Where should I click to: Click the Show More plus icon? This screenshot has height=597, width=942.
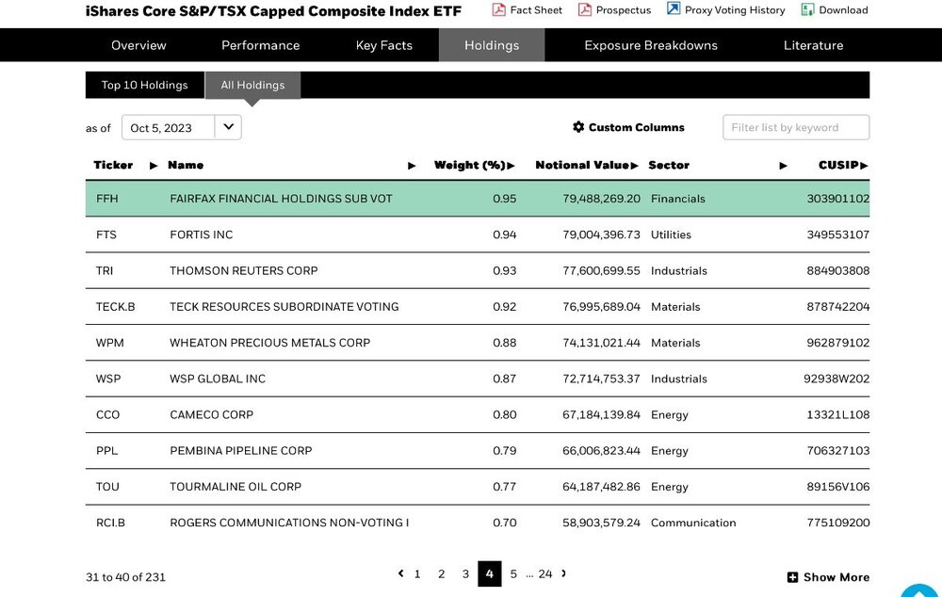792,577
